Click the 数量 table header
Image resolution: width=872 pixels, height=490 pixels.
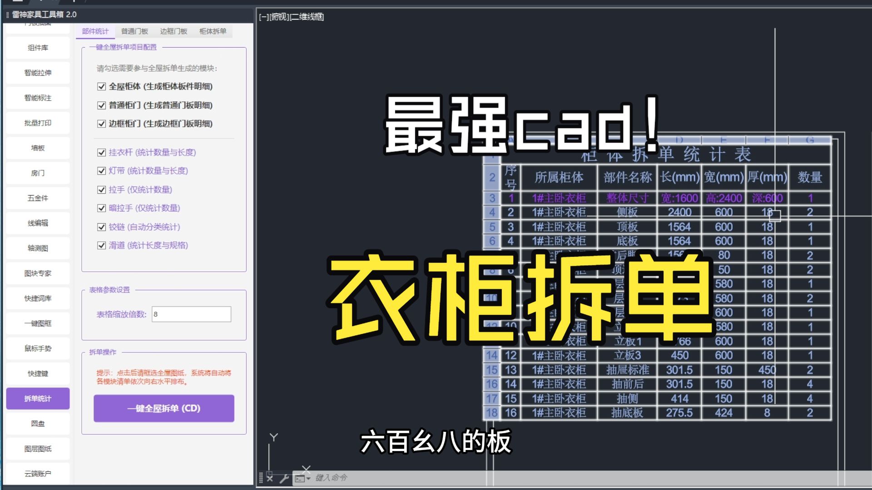click(810, 177)
